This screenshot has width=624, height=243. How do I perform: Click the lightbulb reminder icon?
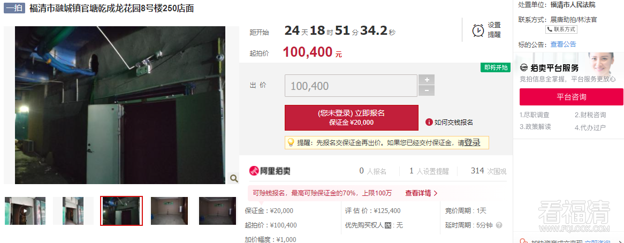coord(291,142)
